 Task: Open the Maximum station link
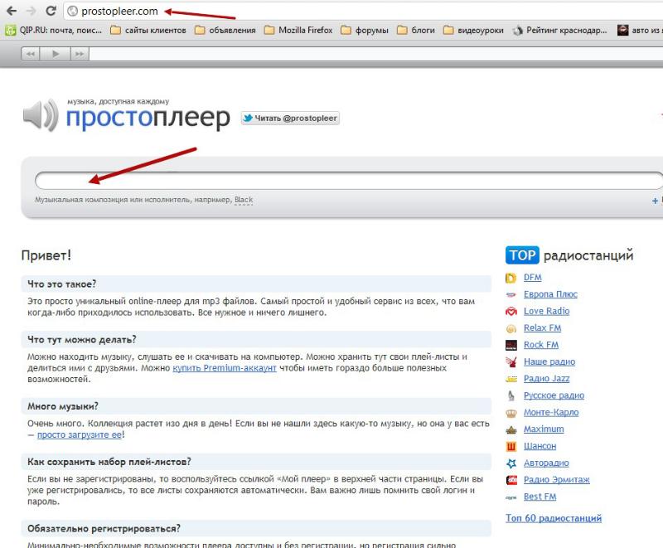(x=544, y=429)
